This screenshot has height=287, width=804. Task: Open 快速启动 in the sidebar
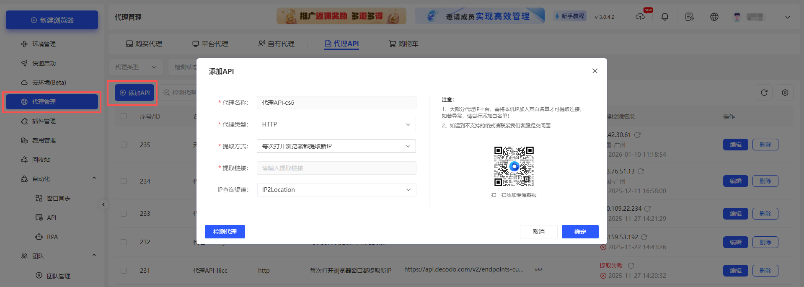pos(44,63)
